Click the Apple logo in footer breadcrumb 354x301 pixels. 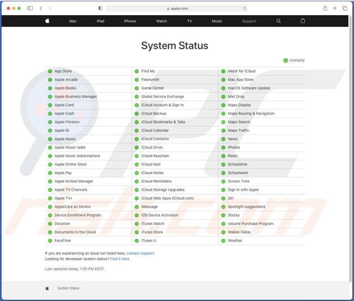(x=47, y=288)
